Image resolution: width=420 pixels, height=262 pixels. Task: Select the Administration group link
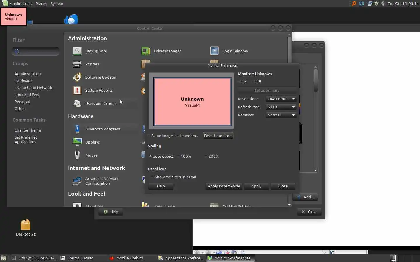coord(27,74)
